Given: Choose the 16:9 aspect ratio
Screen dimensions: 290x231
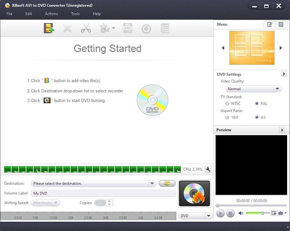Looking at the screenshot, I should coord(227,117).
